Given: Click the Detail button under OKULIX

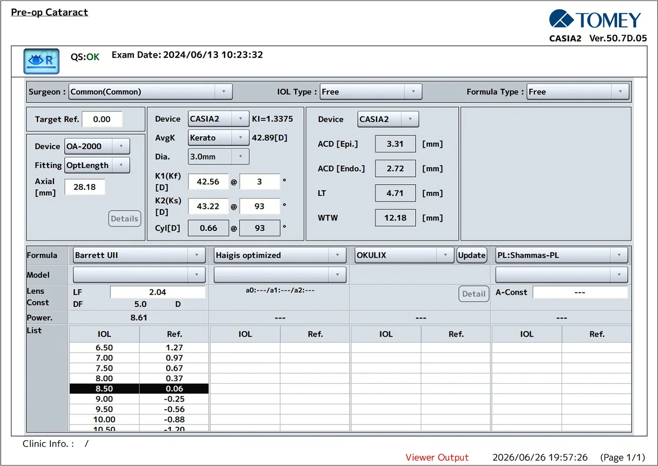Looking at the screenshot, I should pyautogui.click(x=474, y=293).
